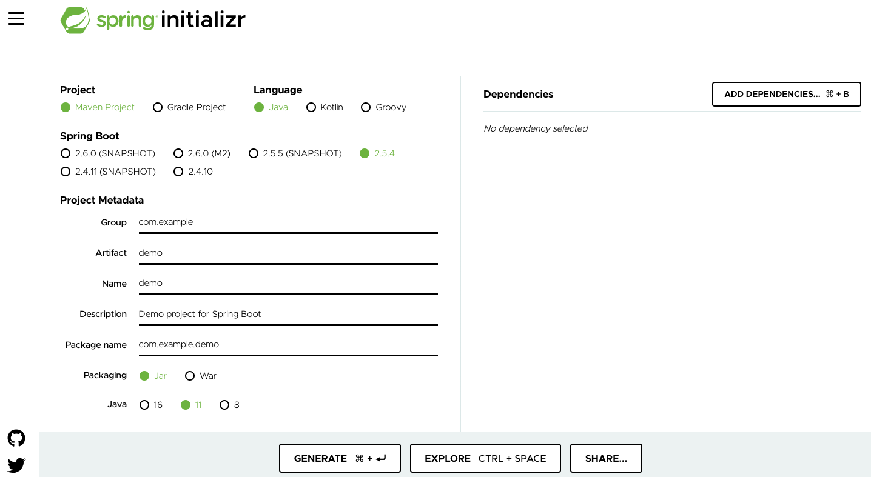Select Java version 16
This screenshot has width=871, height=477.
pyautogui.click(x=144, y=405)
